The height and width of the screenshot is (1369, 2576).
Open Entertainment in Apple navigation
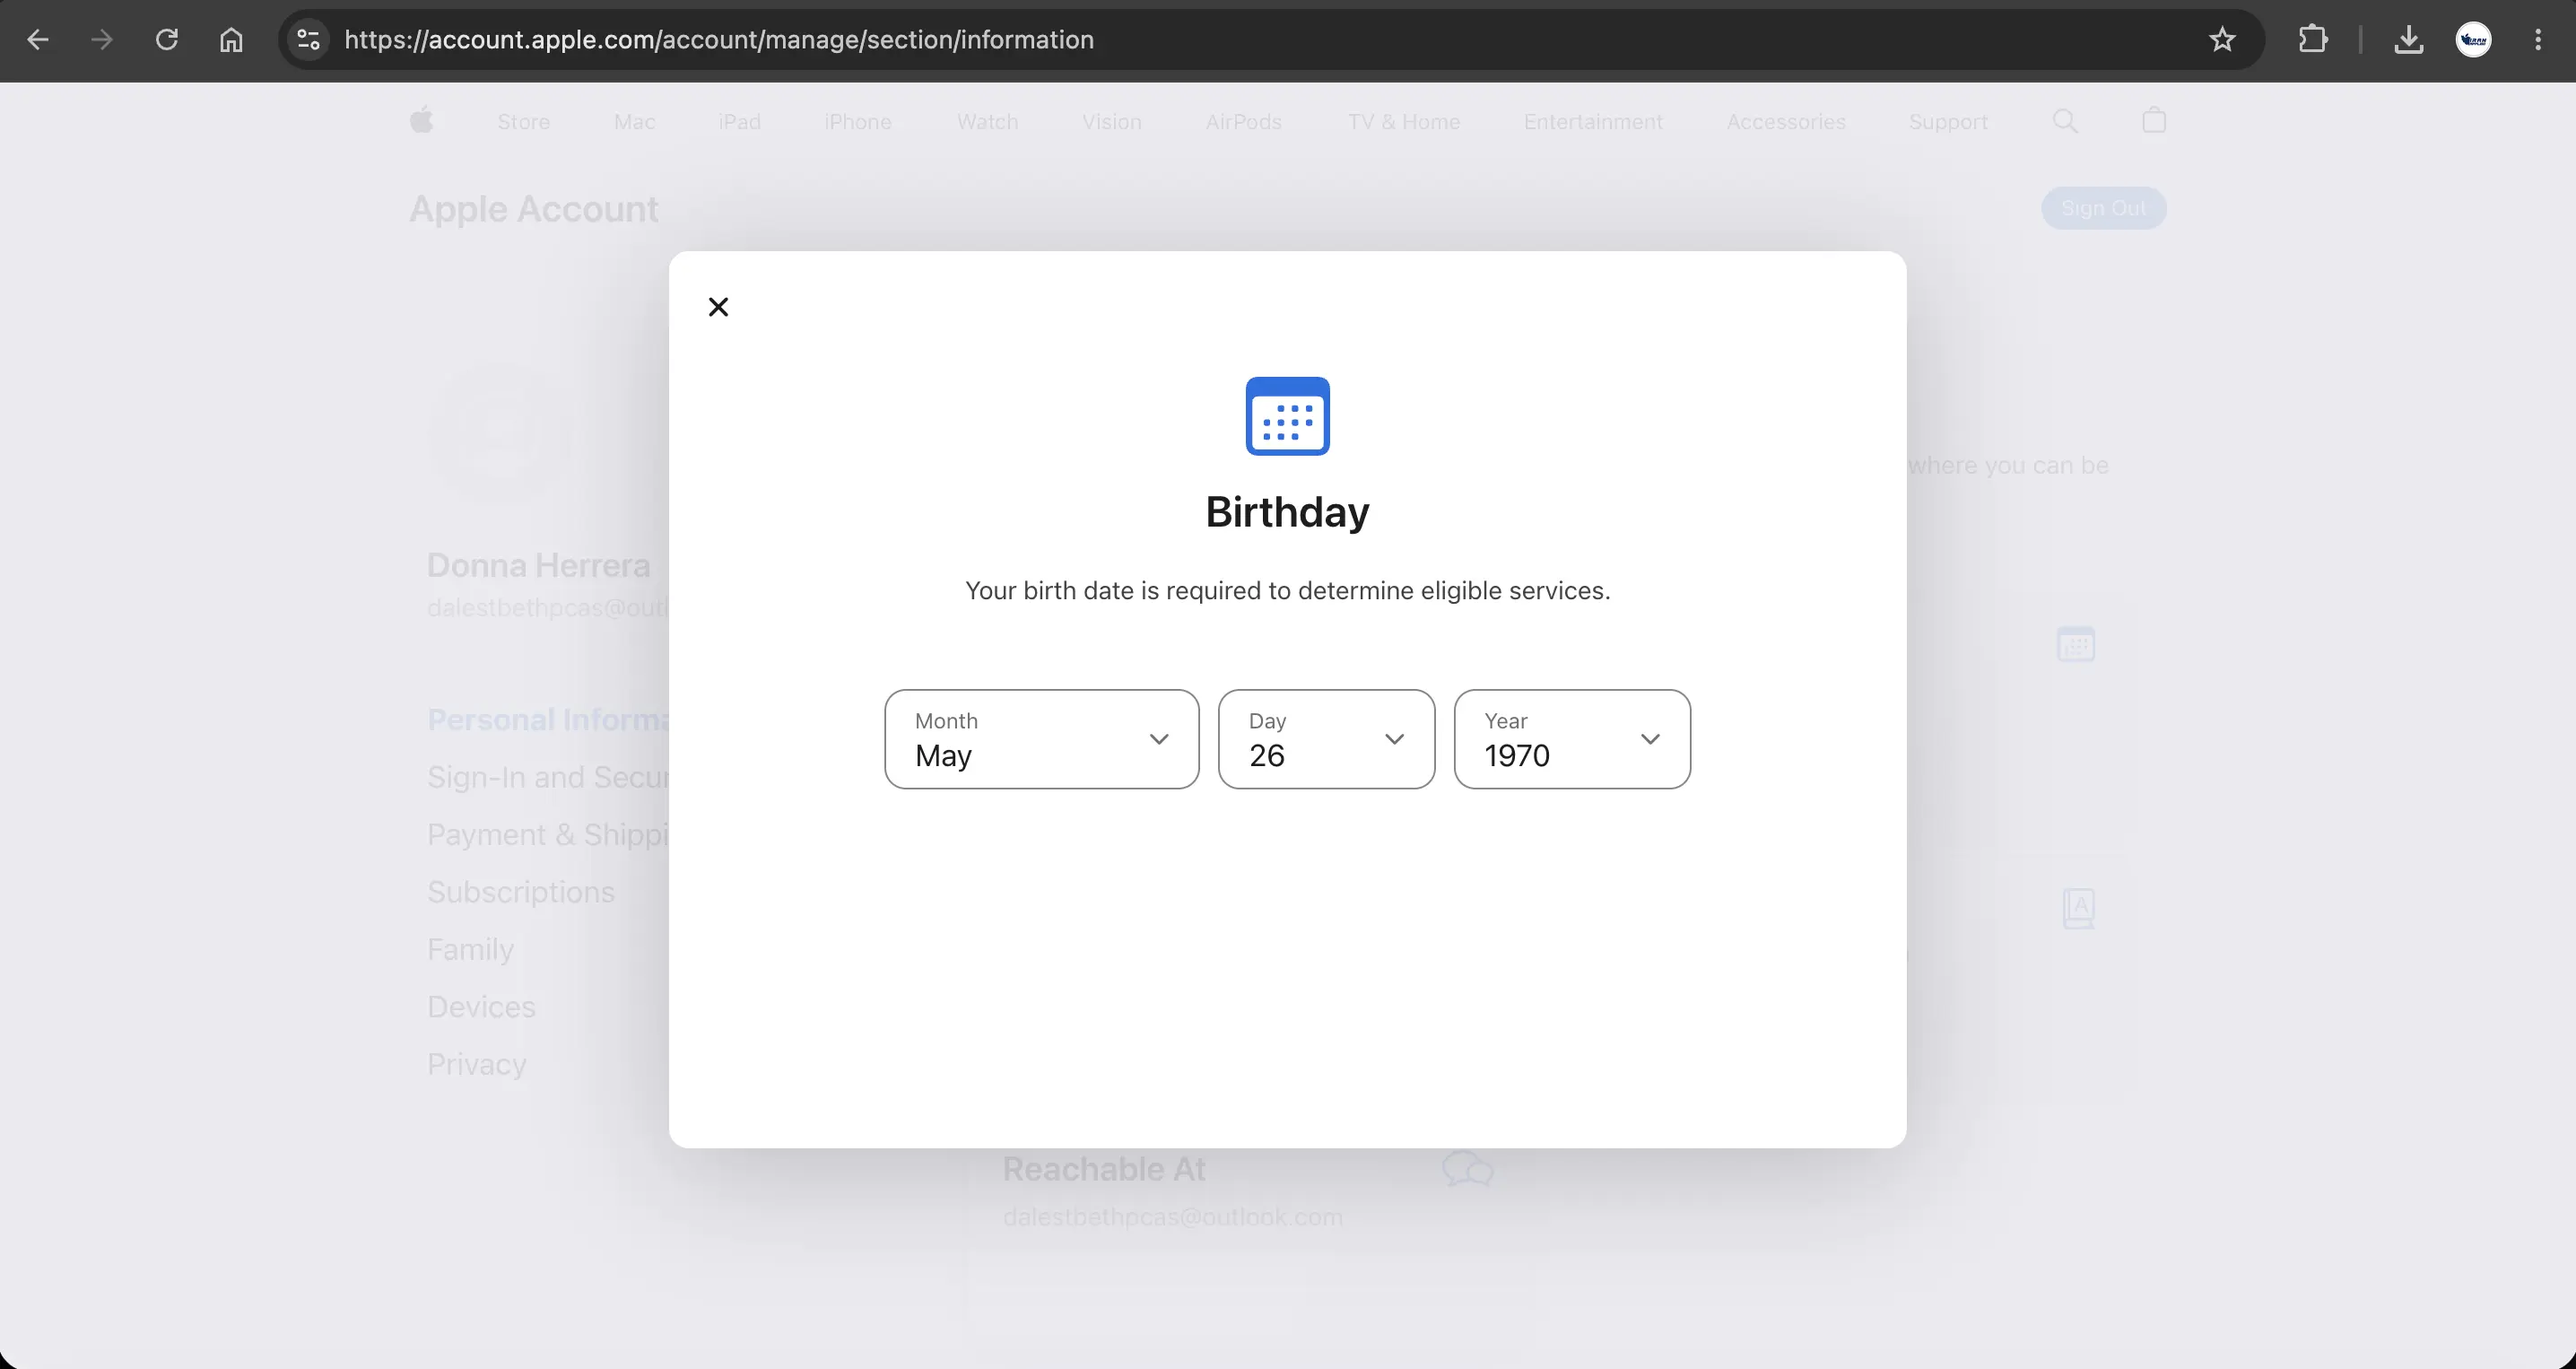[x=1594, y=122]
